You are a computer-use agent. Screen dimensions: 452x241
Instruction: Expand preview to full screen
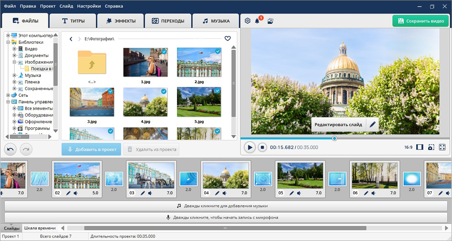[x=442, y=147]
